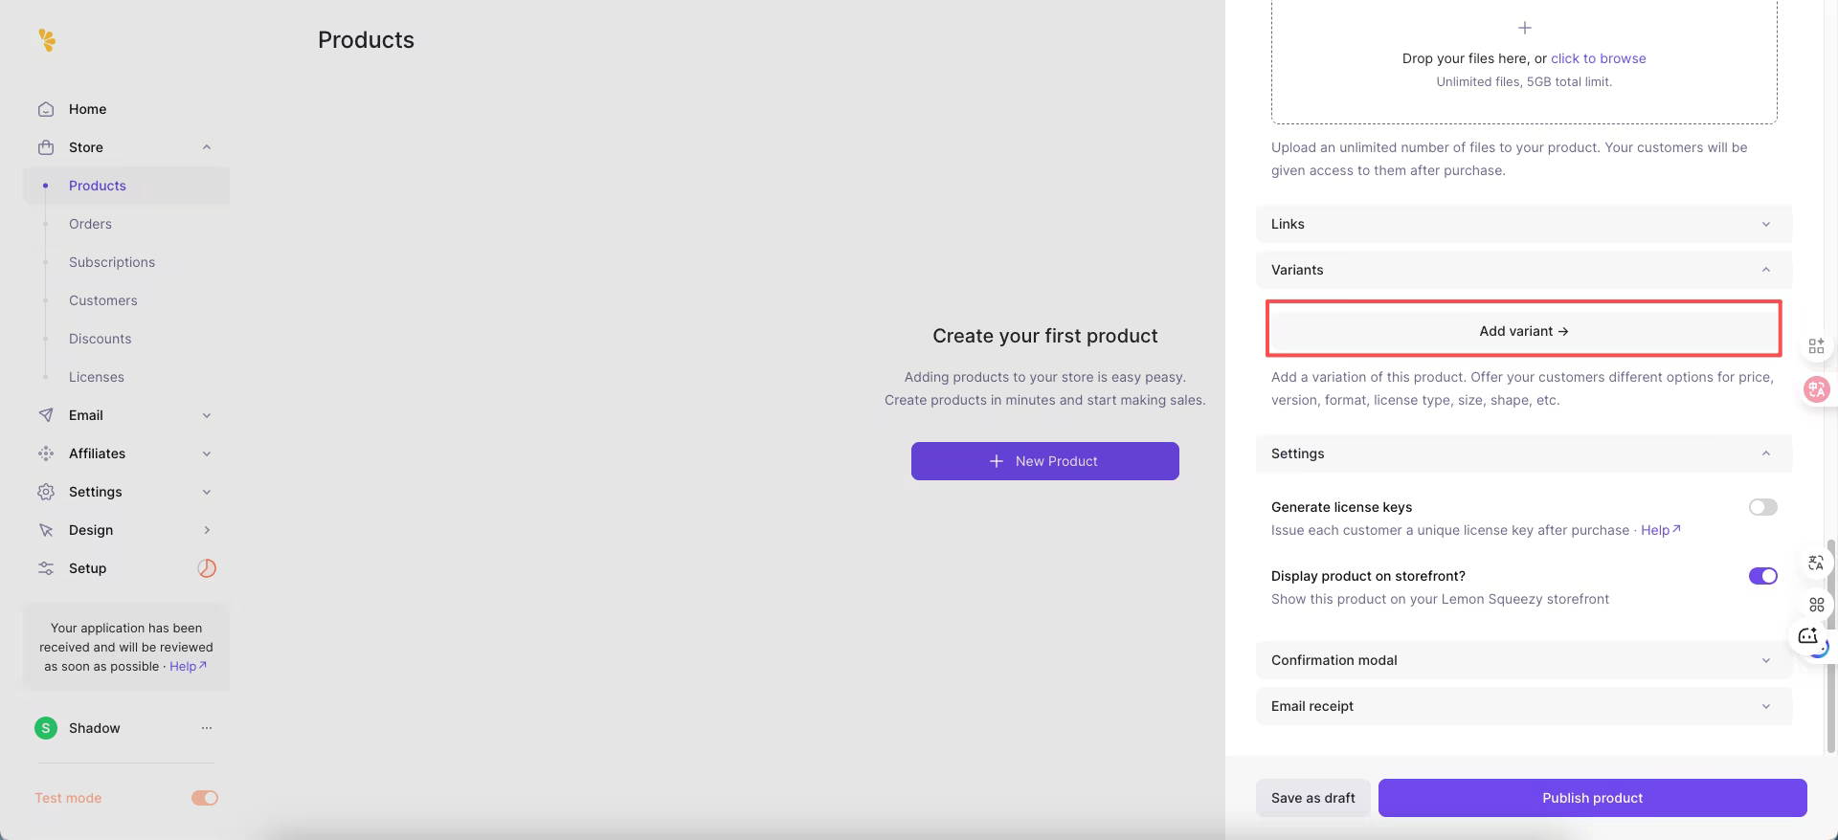Click the Affiliates dots icon
This screenshot has width=1838, height=840.
click(x=46, y=453)
